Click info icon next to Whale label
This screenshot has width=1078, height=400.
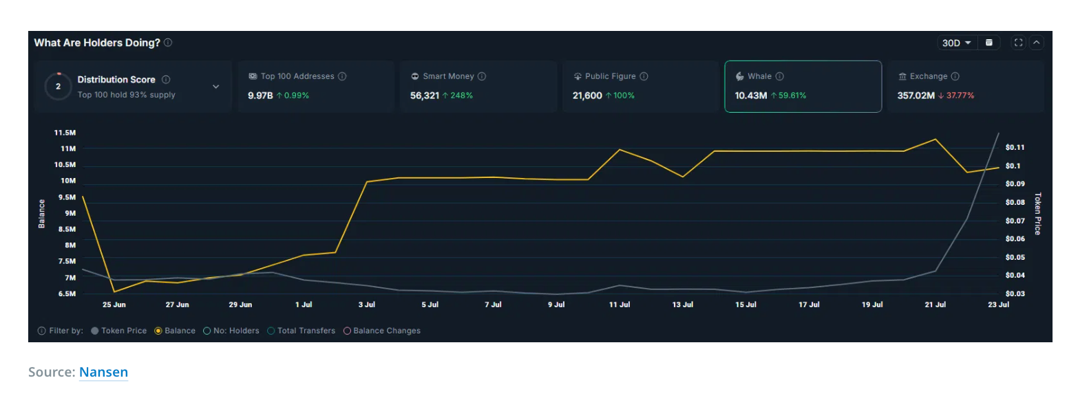click(x=780, y=76)
